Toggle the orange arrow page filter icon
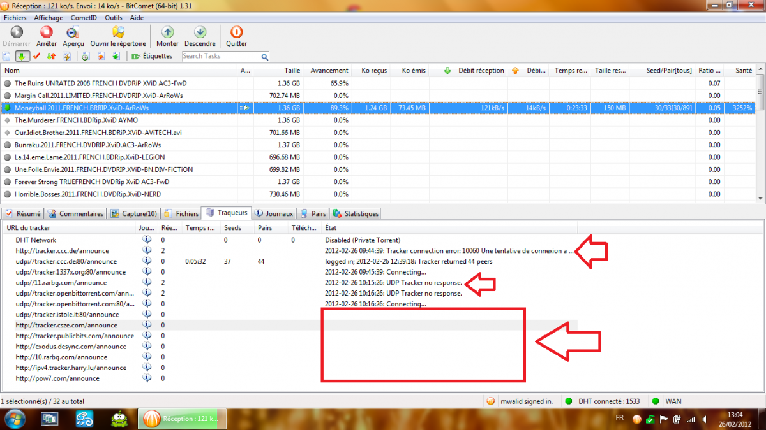 pyautogui.click(x=101, y=56)
